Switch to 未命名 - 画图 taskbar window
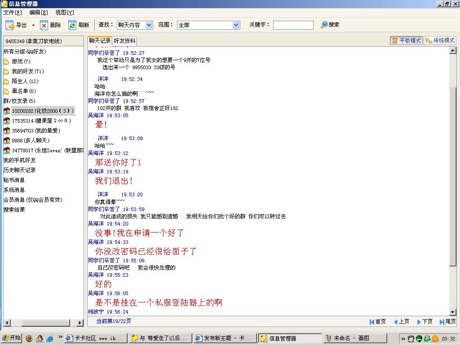 tap(354, 338)
